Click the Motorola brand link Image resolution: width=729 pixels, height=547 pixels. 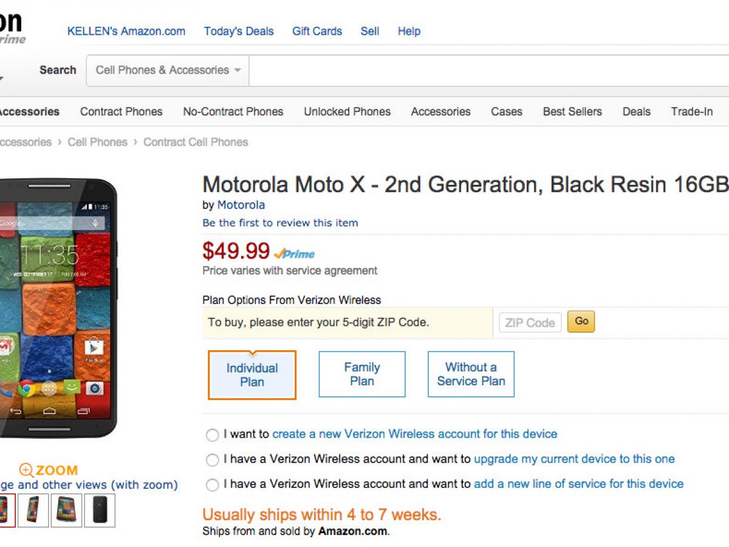click(x=241, y=205)
